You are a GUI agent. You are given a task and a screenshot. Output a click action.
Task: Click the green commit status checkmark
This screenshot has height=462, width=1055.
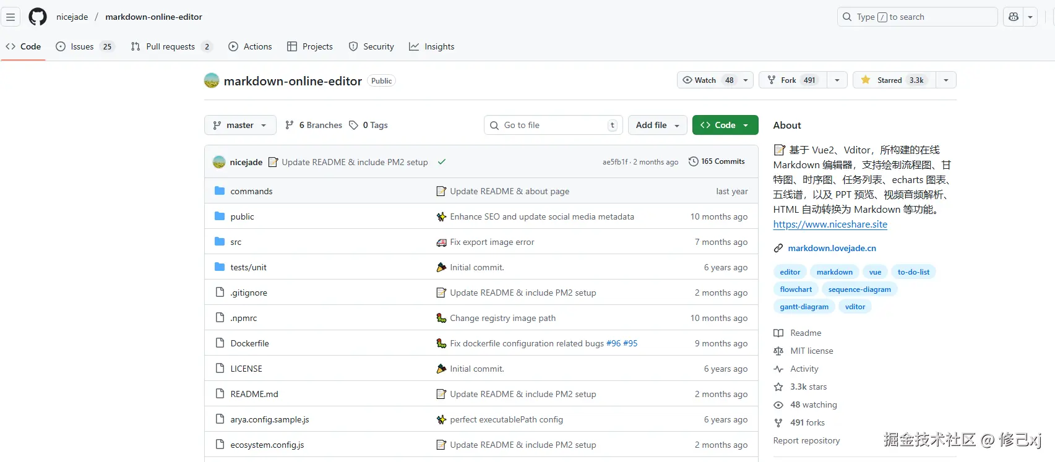pyautogui.click(x=442, y=162)
